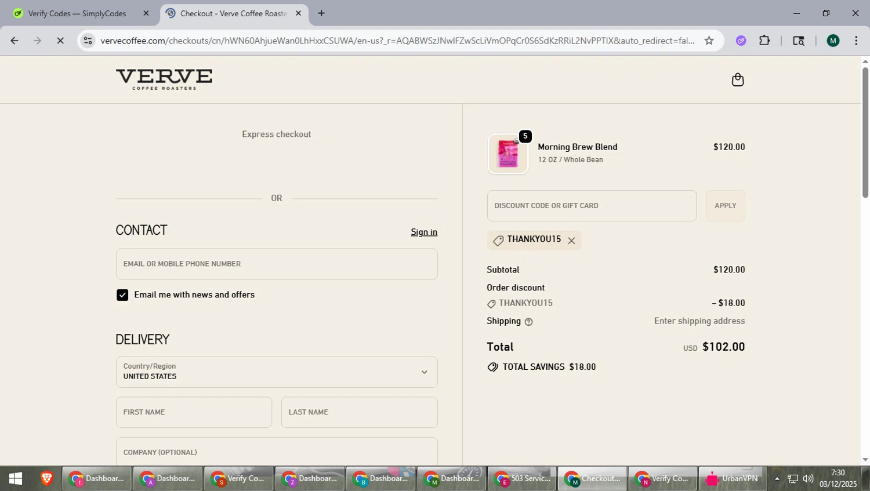Click the Last Name field
Screen dimensions: 870x491
359,412
